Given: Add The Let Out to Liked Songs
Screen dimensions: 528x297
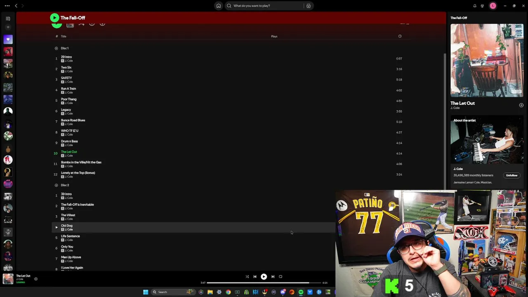Looking at the screenshot, I should tap(521, 105).
